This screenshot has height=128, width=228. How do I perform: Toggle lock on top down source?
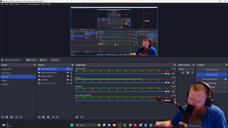pyautogui.click(x=71, y=80)
